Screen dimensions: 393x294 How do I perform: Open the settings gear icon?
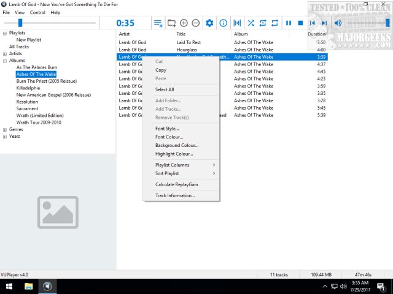point(209,23)
